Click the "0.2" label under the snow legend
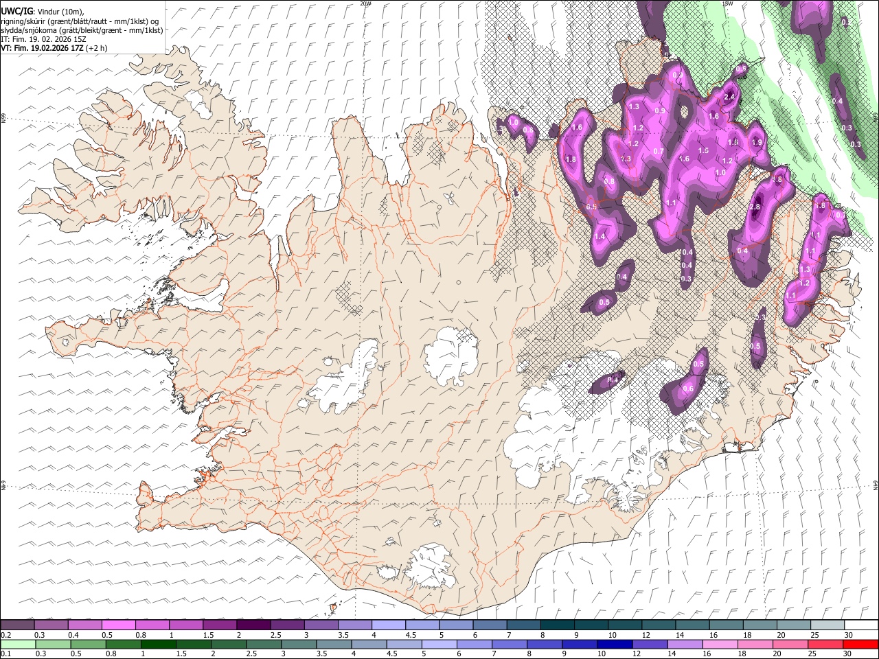The height and width of the screenshot is (659, 879). pyautogui.click(x=5, y=635)
